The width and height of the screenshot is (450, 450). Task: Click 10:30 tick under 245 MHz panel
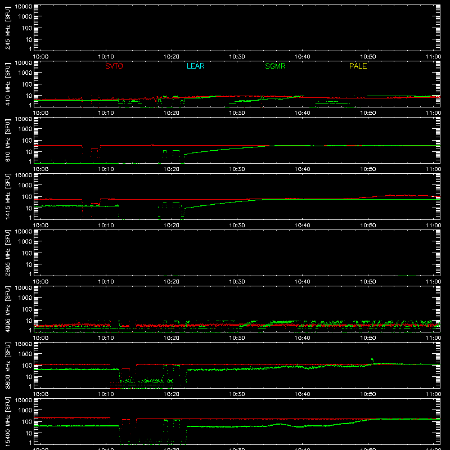(x=237, y=57)
